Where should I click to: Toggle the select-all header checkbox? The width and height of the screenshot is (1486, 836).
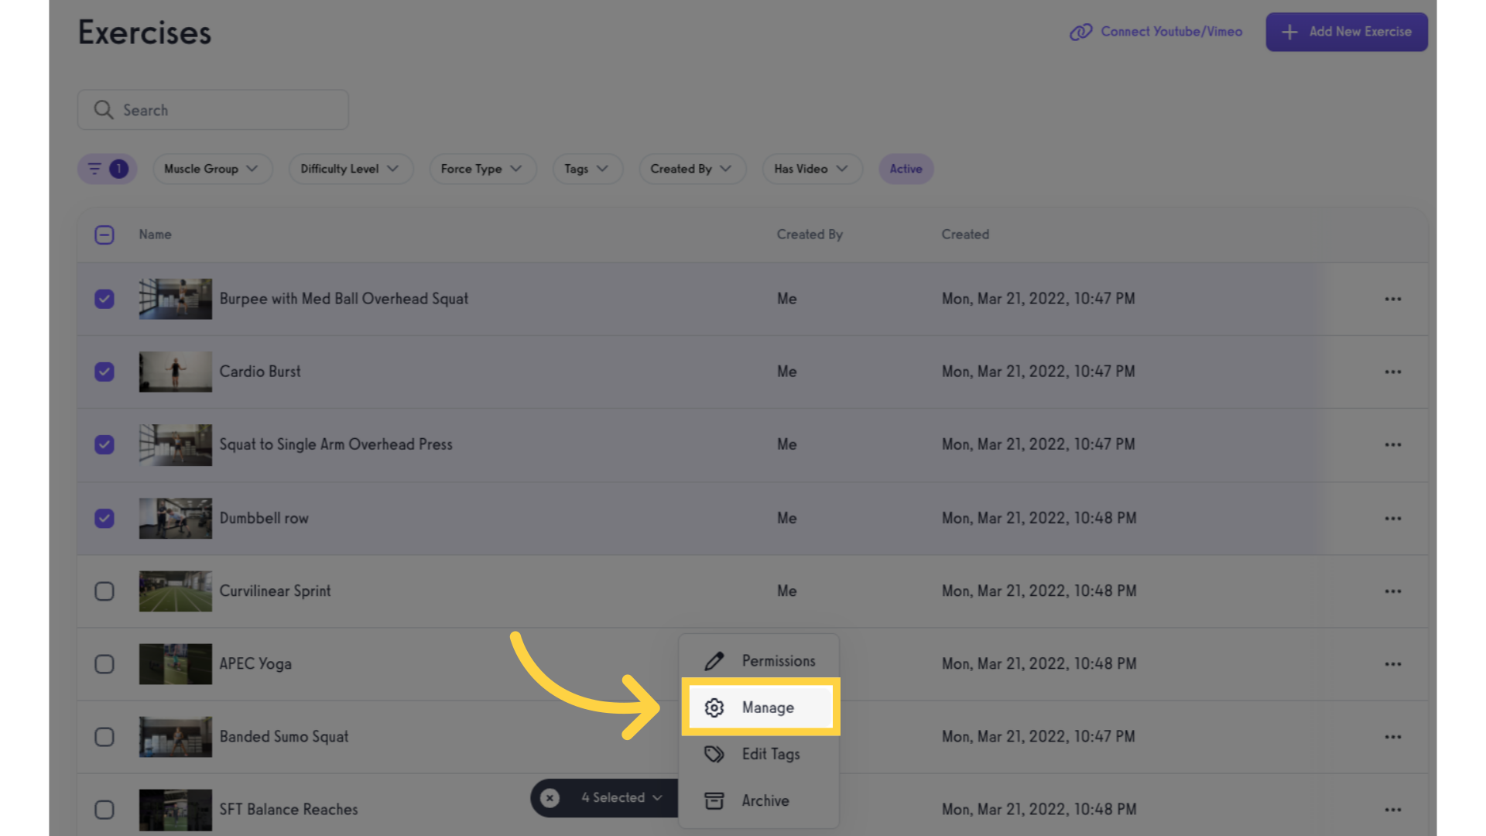click(104, 235)
